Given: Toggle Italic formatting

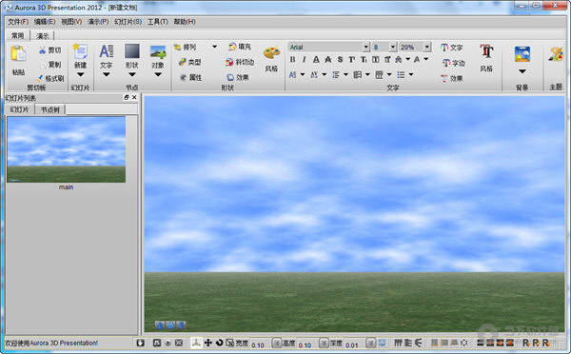Looking at the screenshot, I should [305, 59].
